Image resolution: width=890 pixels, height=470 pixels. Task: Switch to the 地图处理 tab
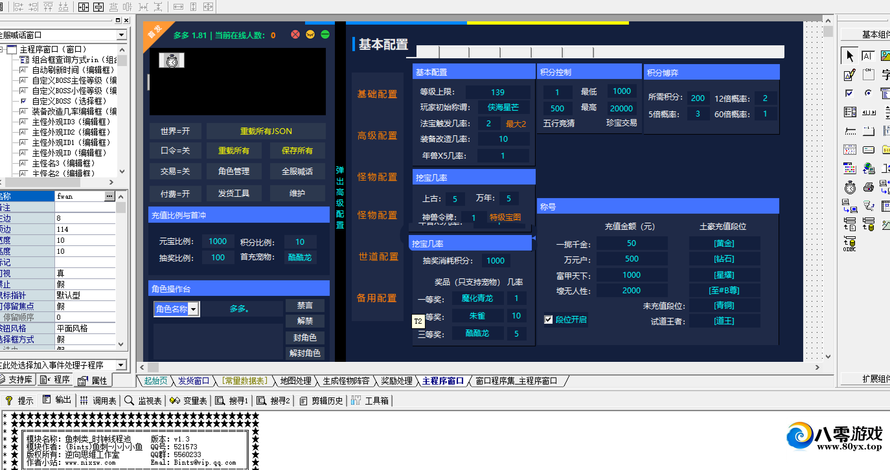click(296, 381)
